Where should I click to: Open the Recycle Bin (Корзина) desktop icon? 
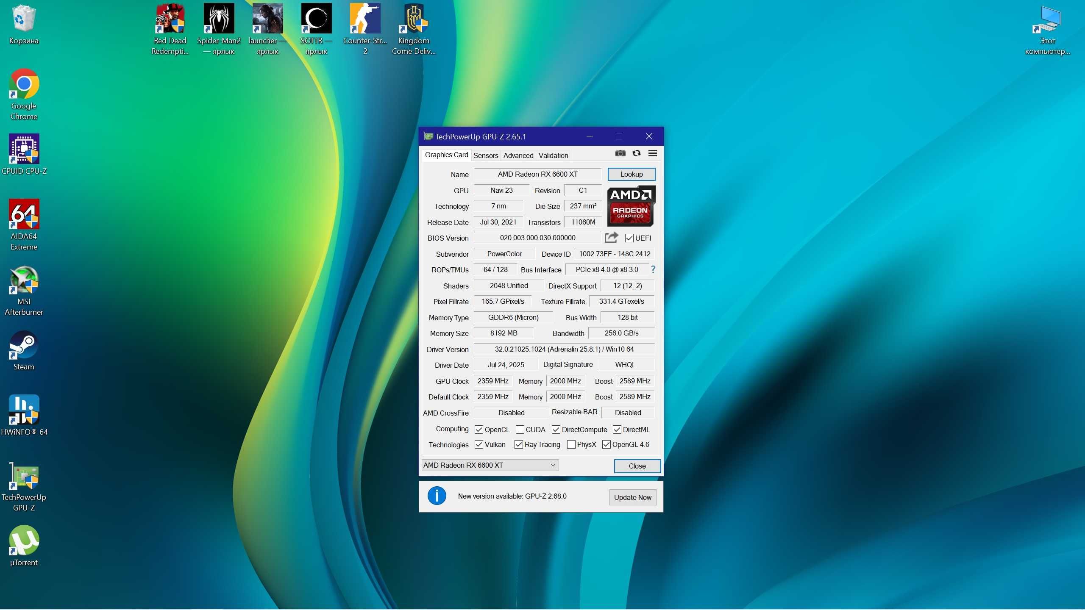point(24,25)
